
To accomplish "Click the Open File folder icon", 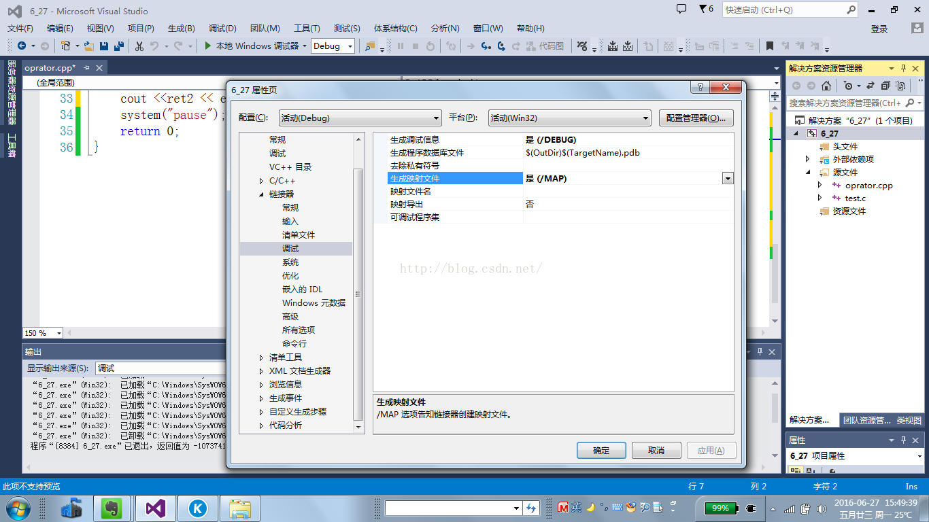I will 88,46.
